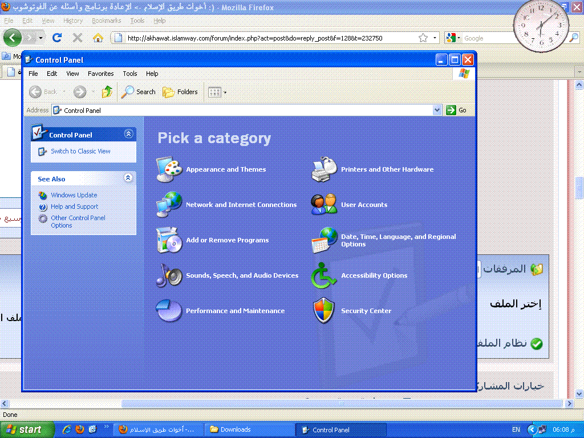
Task: Collapse the See Also sidebar section
Action: tap(128, 178)
